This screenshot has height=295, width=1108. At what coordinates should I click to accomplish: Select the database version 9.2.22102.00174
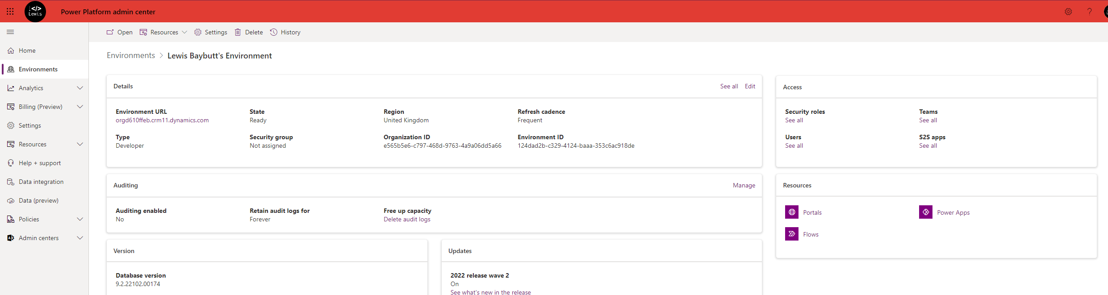138,284
